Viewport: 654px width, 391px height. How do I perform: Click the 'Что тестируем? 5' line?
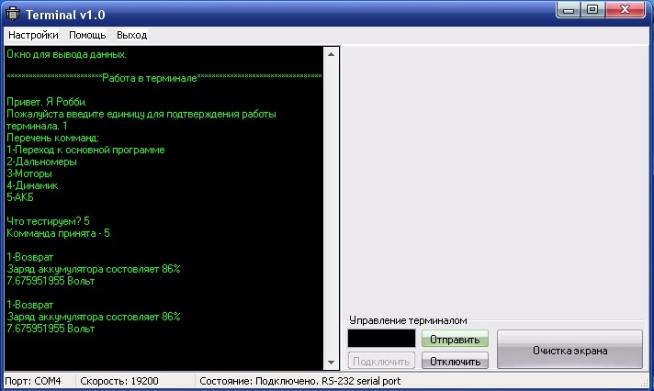[48, 221]
